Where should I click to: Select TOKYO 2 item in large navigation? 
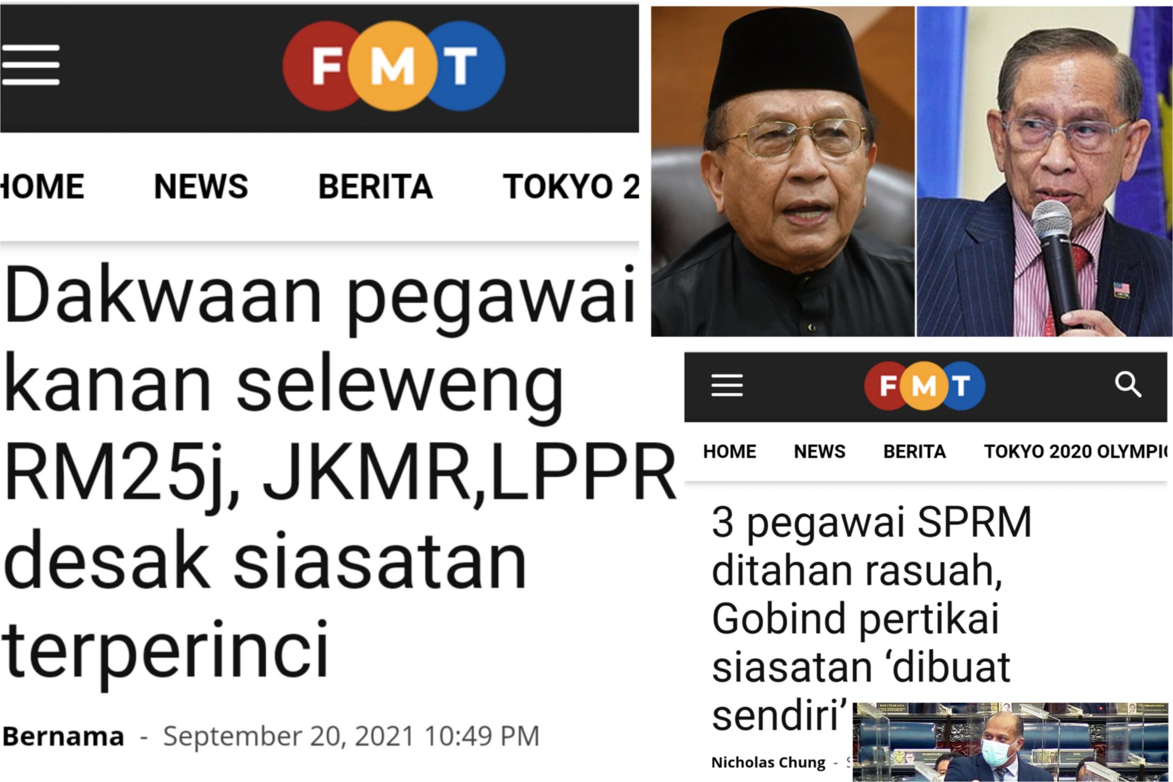click(x=571, y=187)
